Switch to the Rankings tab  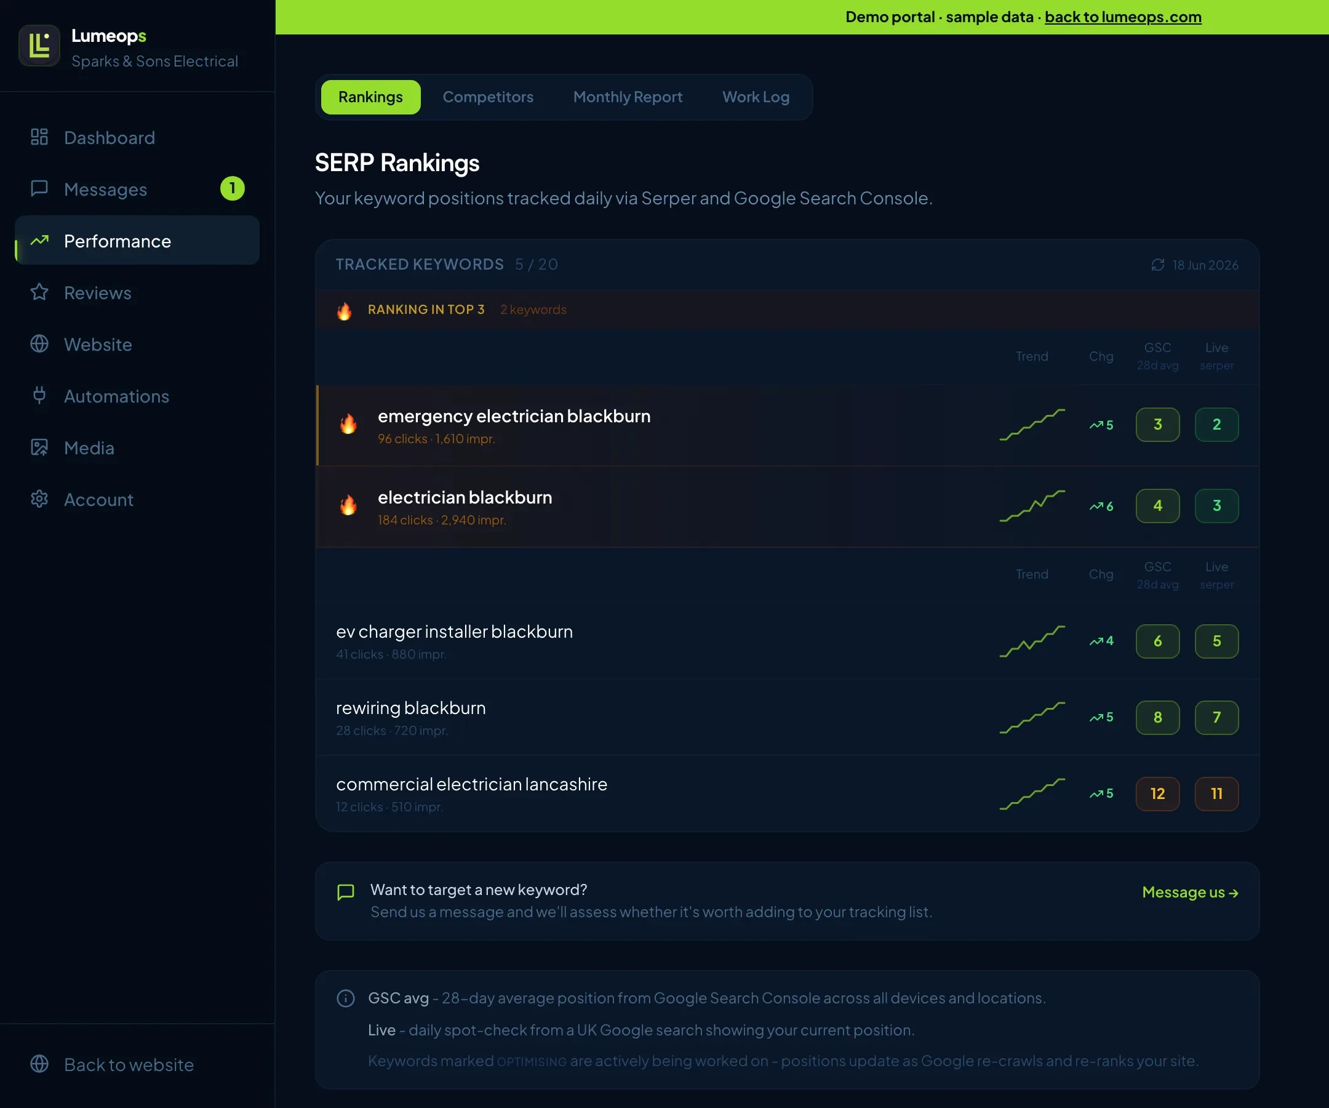(x=371, y=97)
